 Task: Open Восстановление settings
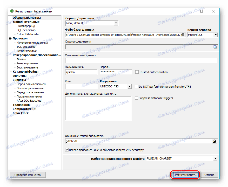[x=27, y=67]
